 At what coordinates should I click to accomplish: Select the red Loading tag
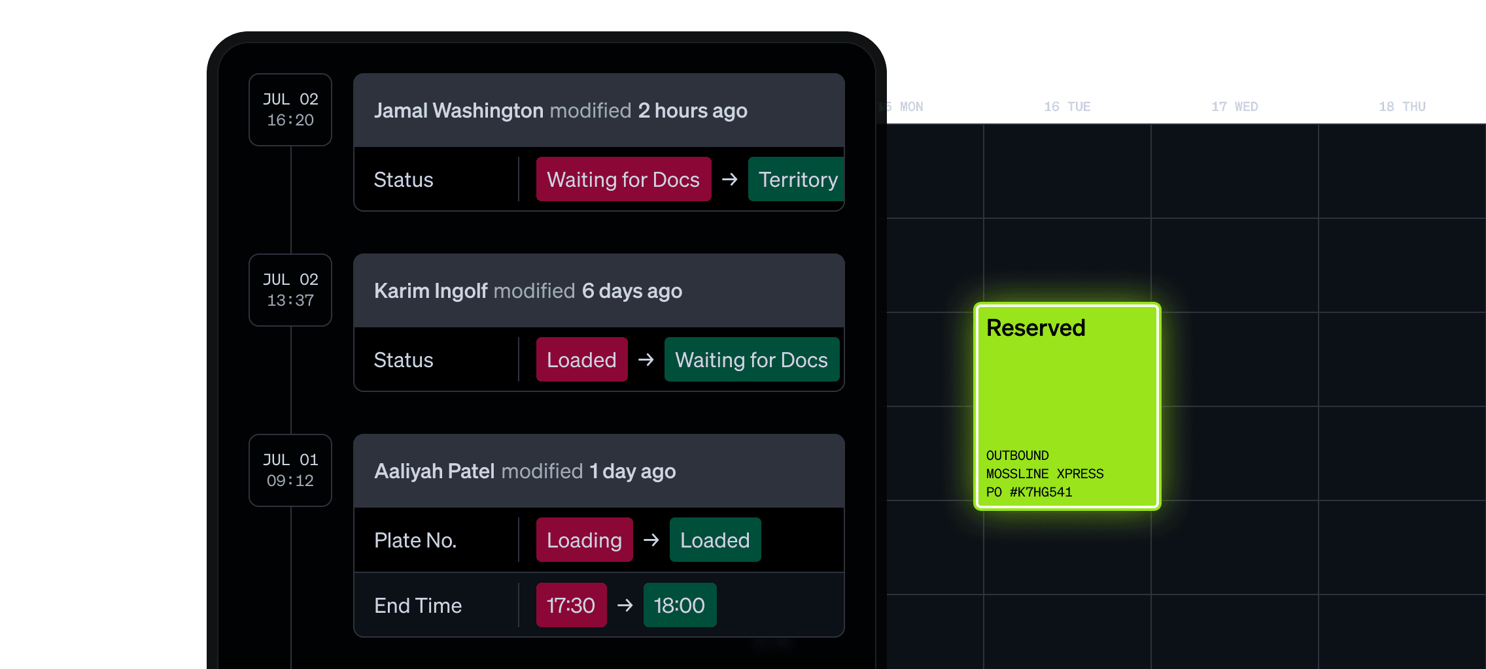click(584, 540)
